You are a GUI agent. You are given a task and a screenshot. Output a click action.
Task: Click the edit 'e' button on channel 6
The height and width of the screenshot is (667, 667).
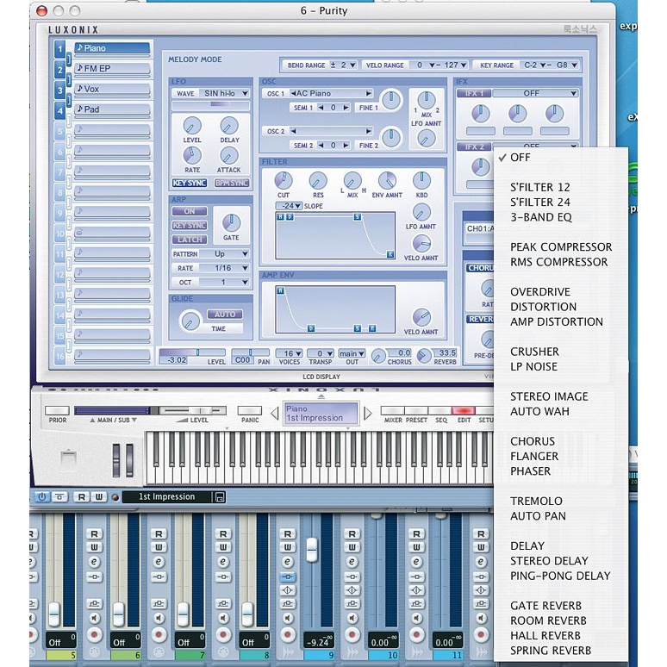(x=95, y=561)
